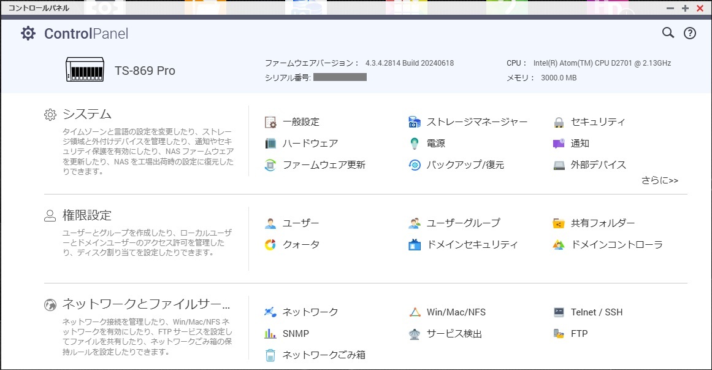Viewport: 712px width, 370px height.
Task: Click the ストレージマネージャー text label
Action: 477,122
